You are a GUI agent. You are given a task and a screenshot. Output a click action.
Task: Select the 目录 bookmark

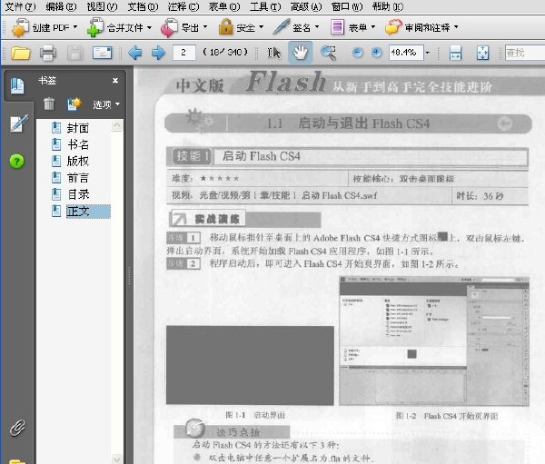coord(78,194)
